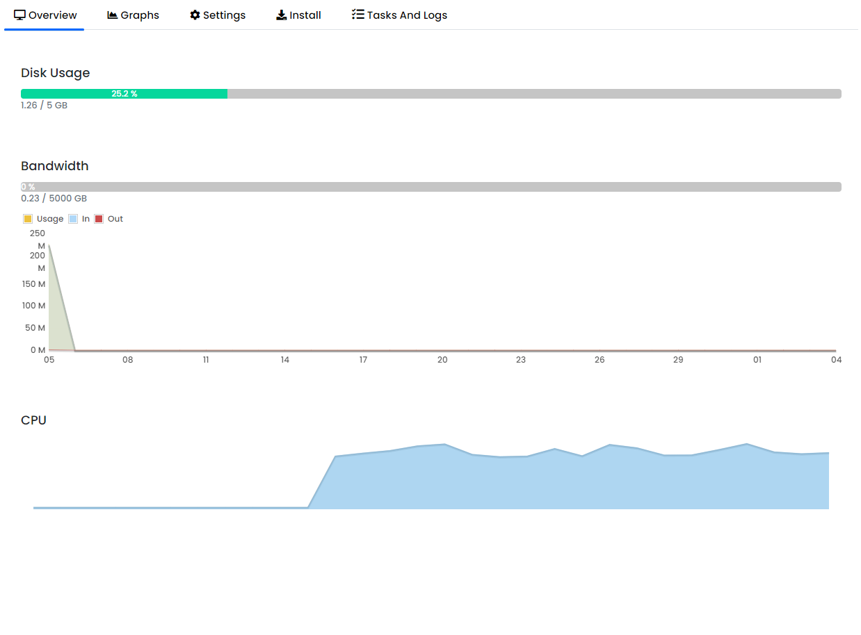Click the 14 date label on x-axis
The width and height of the screenshot is (861, 635).
coord(285,360)
